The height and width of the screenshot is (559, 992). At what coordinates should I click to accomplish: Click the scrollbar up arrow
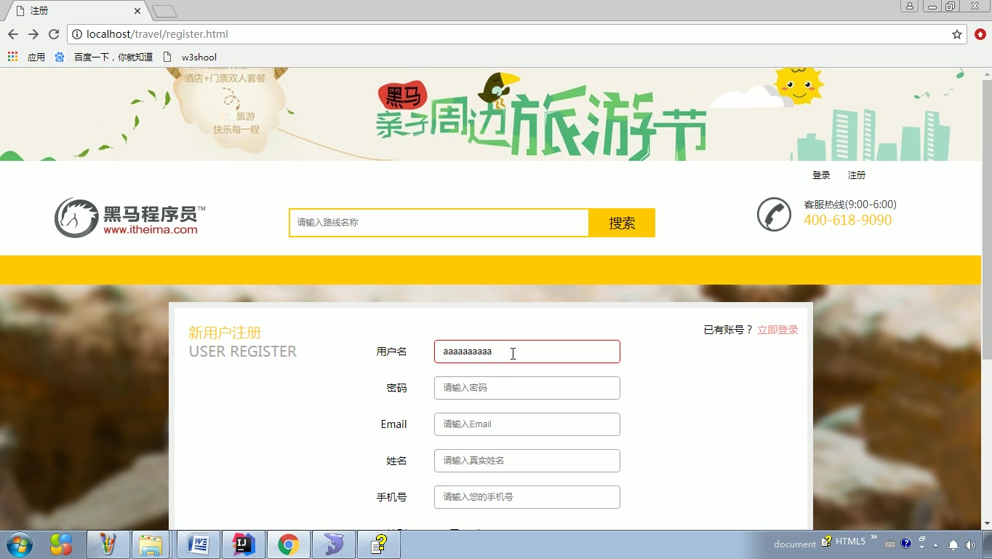[987, 73]
